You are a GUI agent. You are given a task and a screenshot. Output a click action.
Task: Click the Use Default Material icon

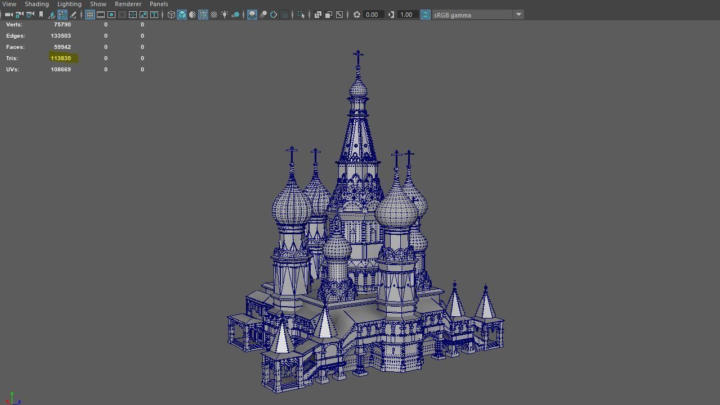click(193, 15)
